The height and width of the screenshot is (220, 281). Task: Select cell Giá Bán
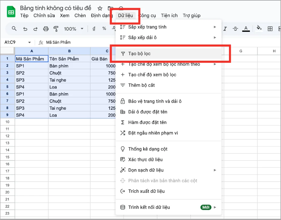[x=103, y=59]
